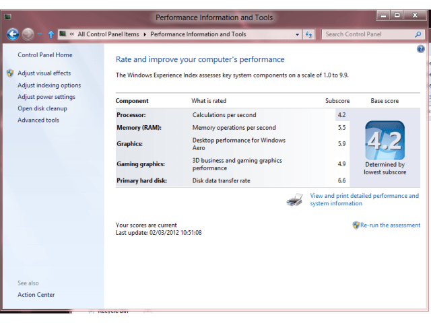
Task: Close the Performance Information window
Action: pyautogui.click(x=415, y=15)
